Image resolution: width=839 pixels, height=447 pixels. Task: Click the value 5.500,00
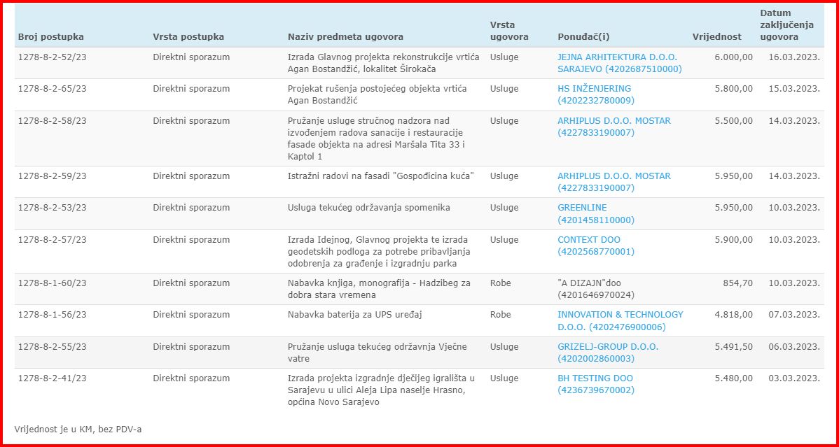[733, 121]
